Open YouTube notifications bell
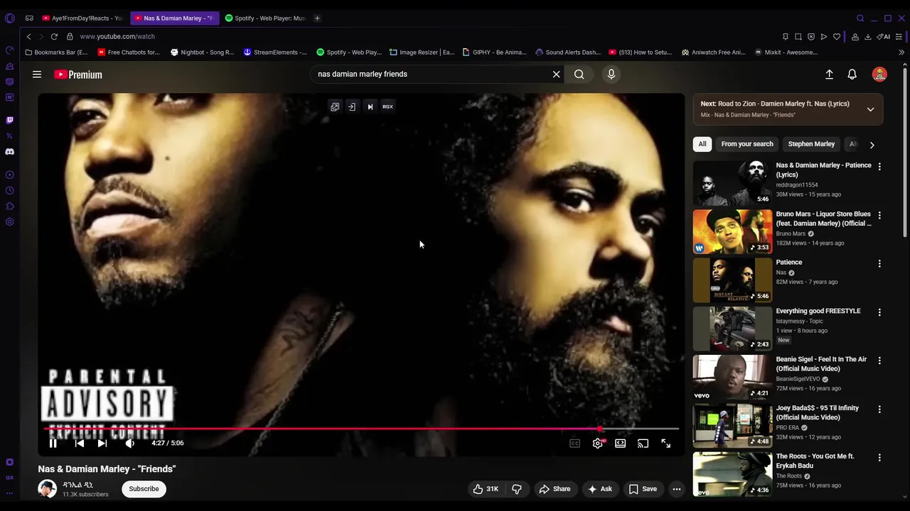 (x=852, y=74)
